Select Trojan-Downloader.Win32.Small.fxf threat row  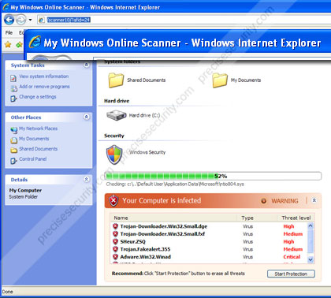pyautogui.click(x=209, y=234)
